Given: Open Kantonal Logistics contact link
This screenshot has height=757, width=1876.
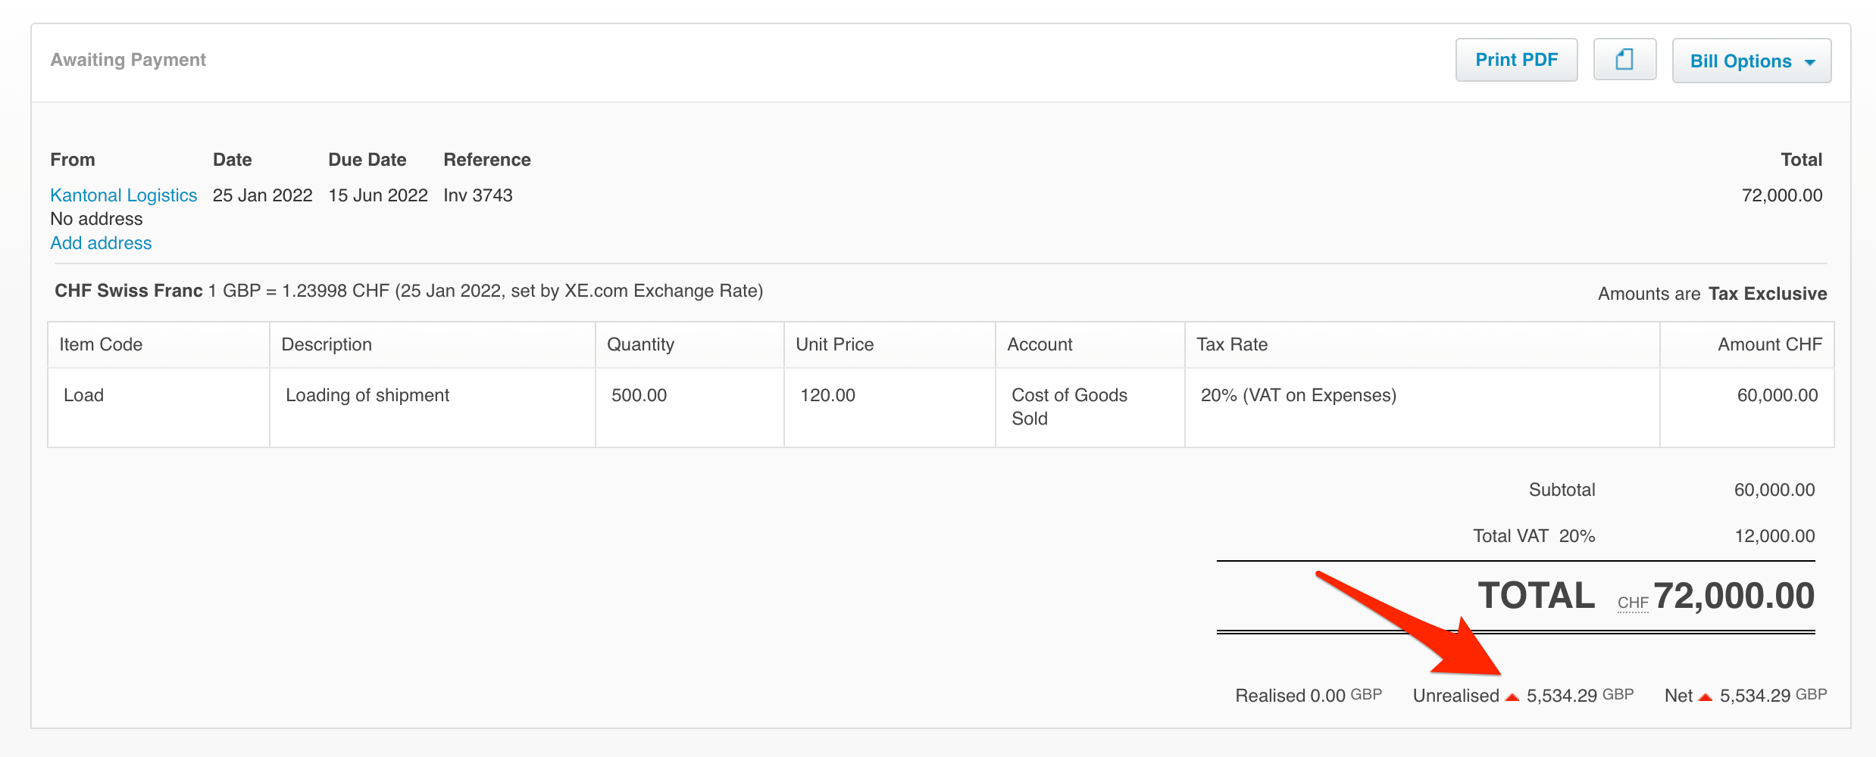Looking at the screenshot, I should (124, 195).
